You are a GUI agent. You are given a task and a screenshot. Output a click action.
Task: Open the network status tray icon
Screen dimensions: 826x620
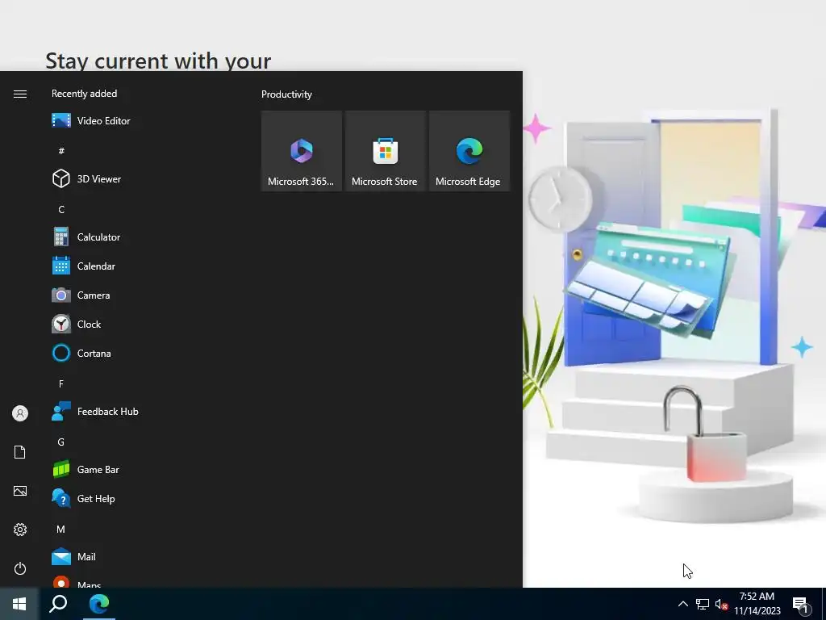(x=703, y=604)
